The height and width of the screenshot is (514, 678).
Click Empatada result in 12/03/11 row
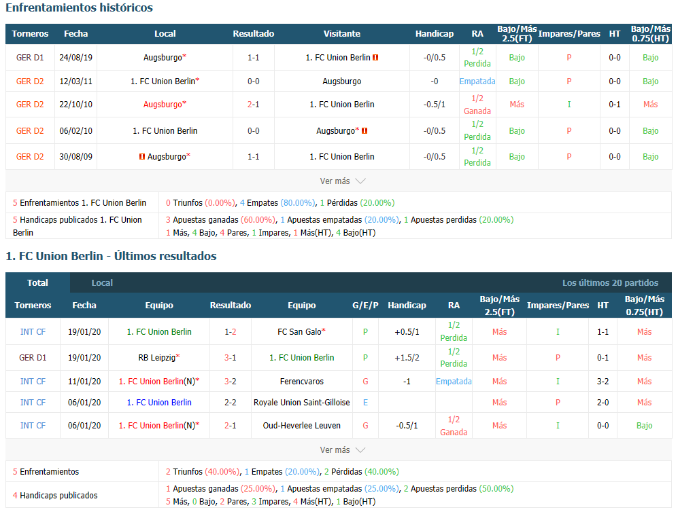coord(477,81)
